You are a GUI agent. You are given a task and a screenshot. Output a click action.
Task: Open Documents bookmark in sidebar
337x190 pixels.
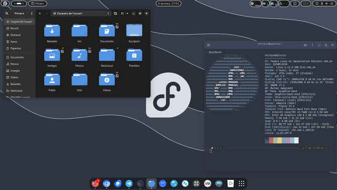click(x=19, y=58)
